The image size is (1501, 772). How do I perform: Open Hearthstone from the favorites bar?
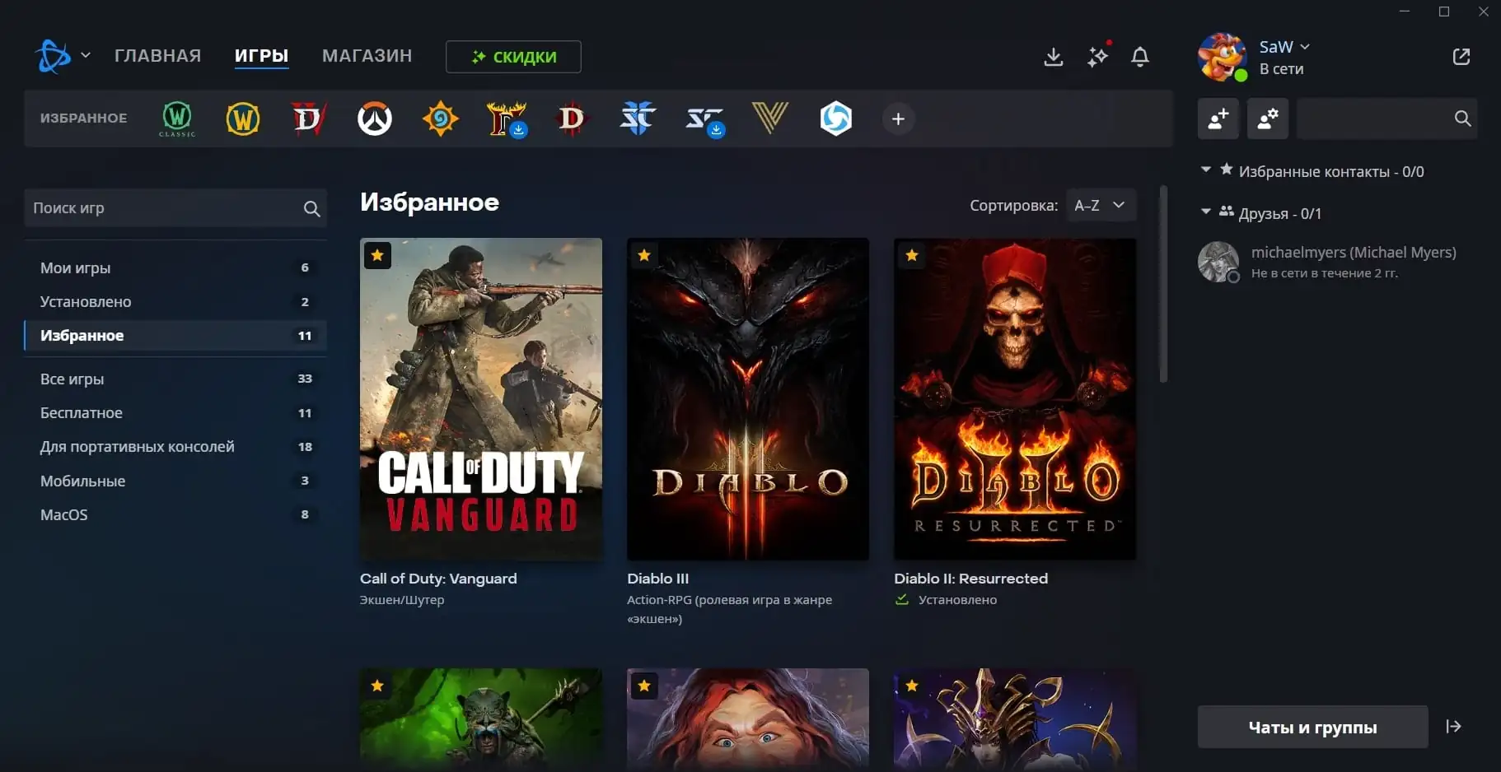tap(441, 118)
